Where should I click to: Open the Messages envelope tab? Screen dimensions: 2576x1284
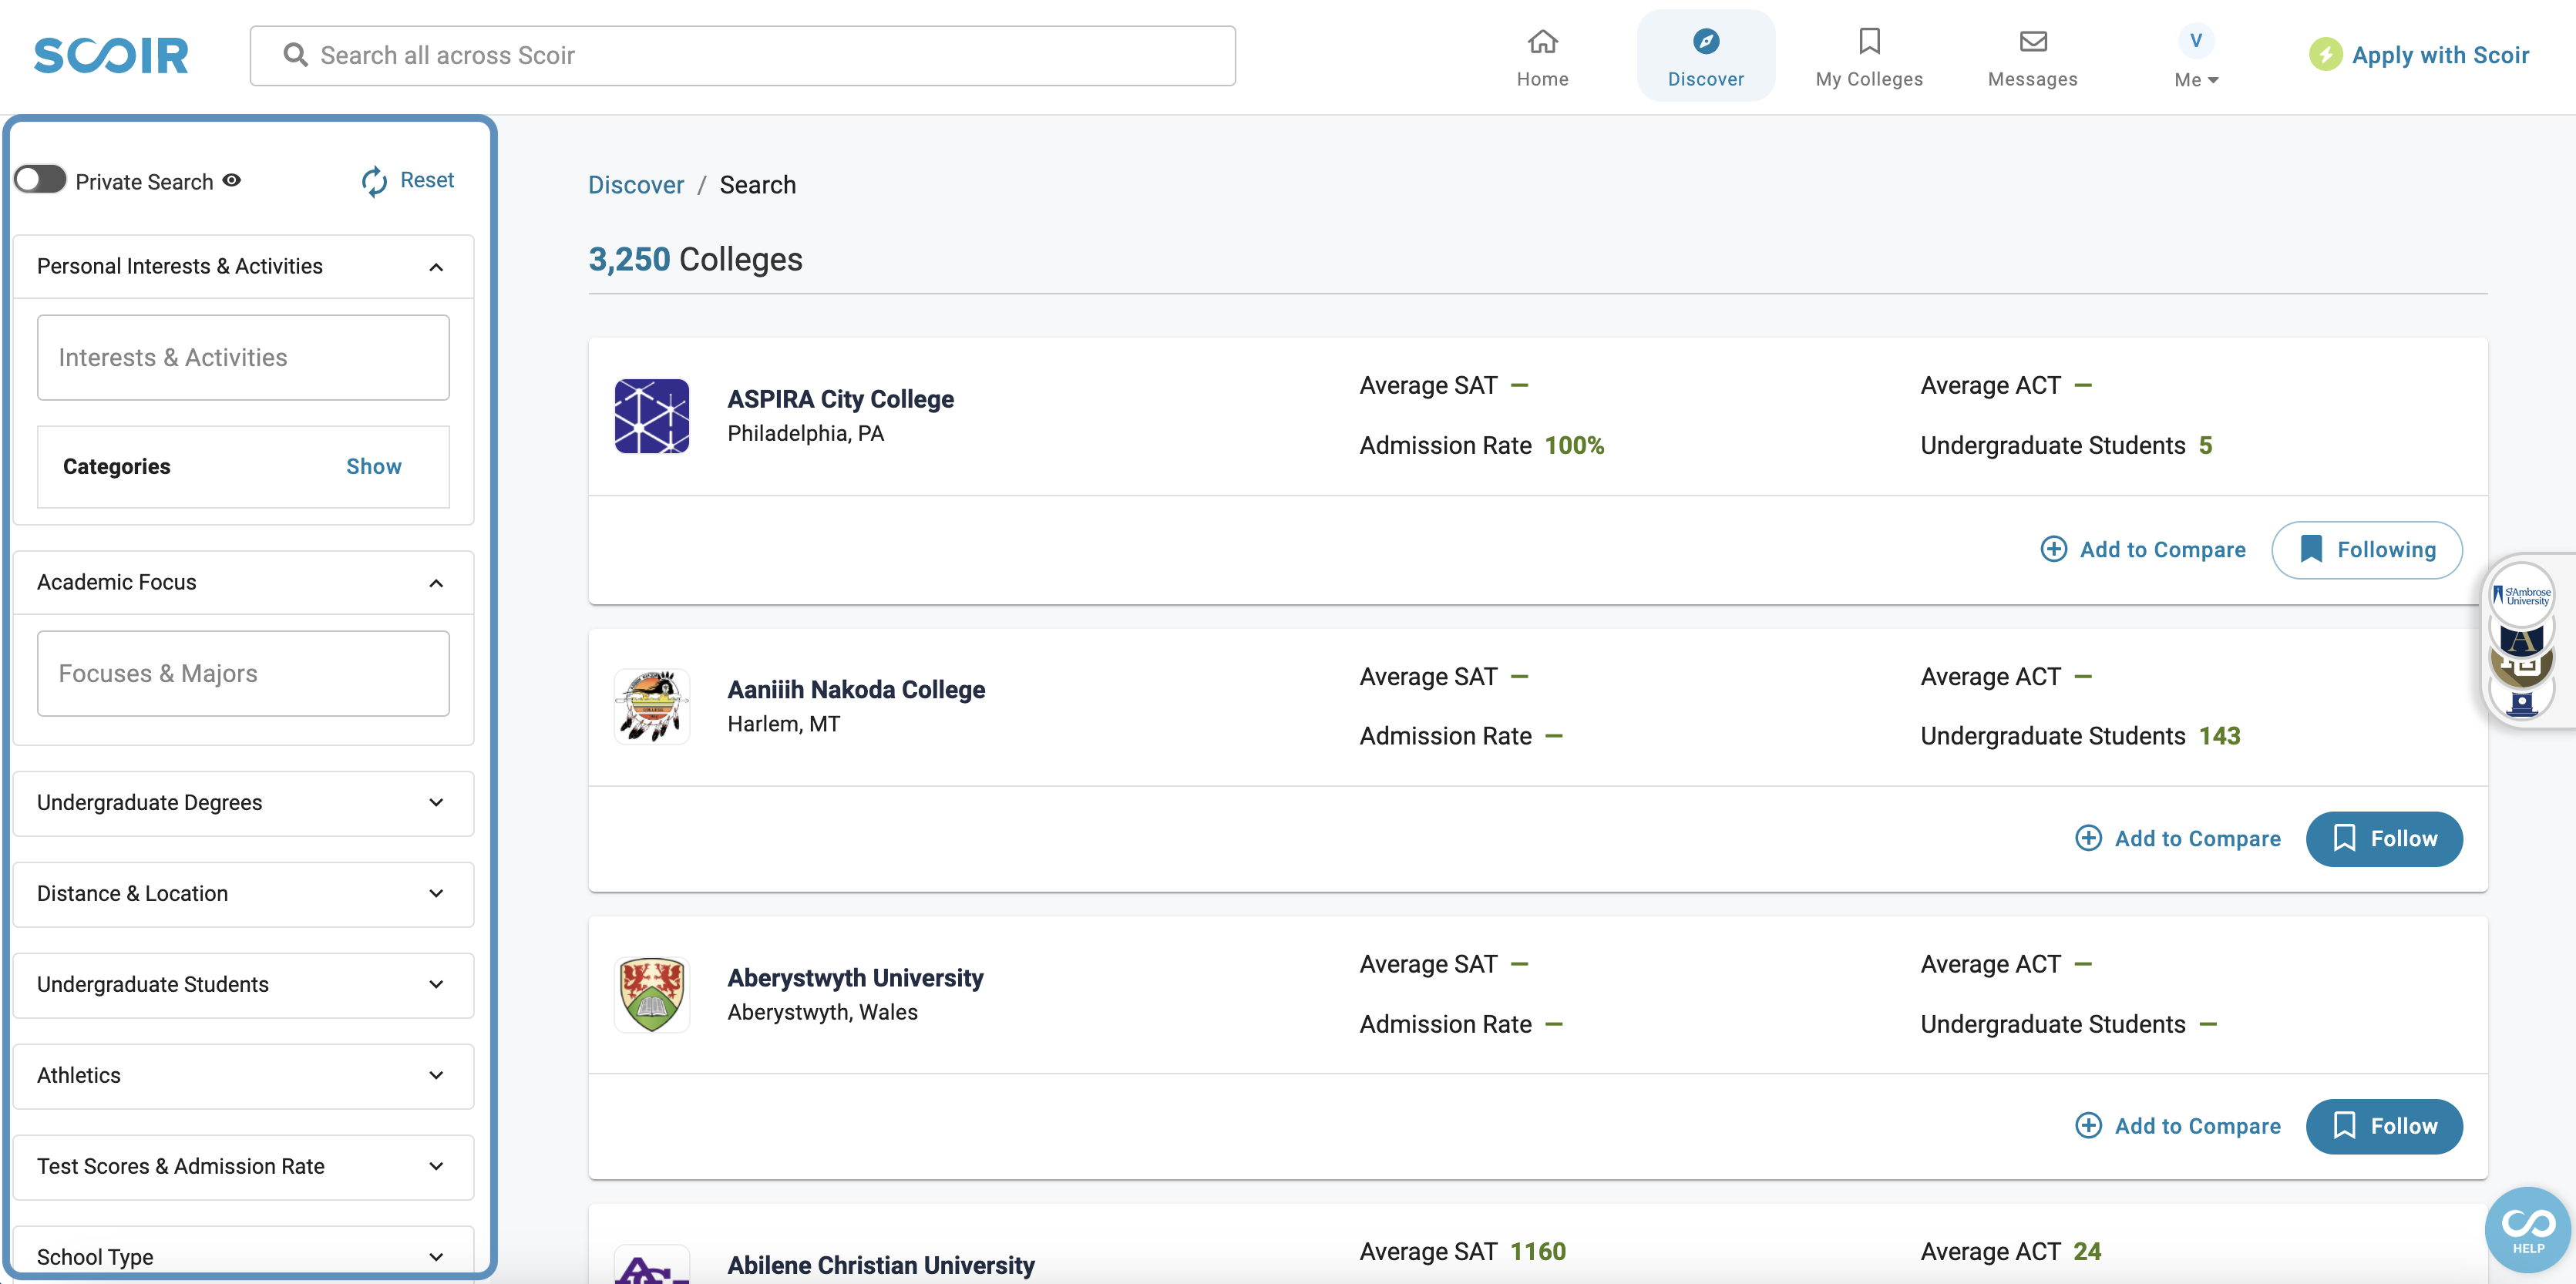2032,56
